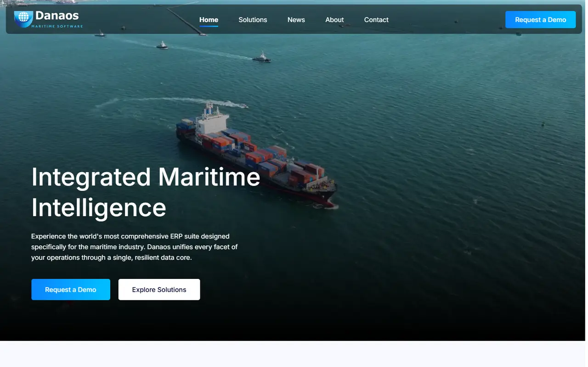Open the Contact nav link
The height and width of the screenshot is (367, 588).
pos(376,20)
